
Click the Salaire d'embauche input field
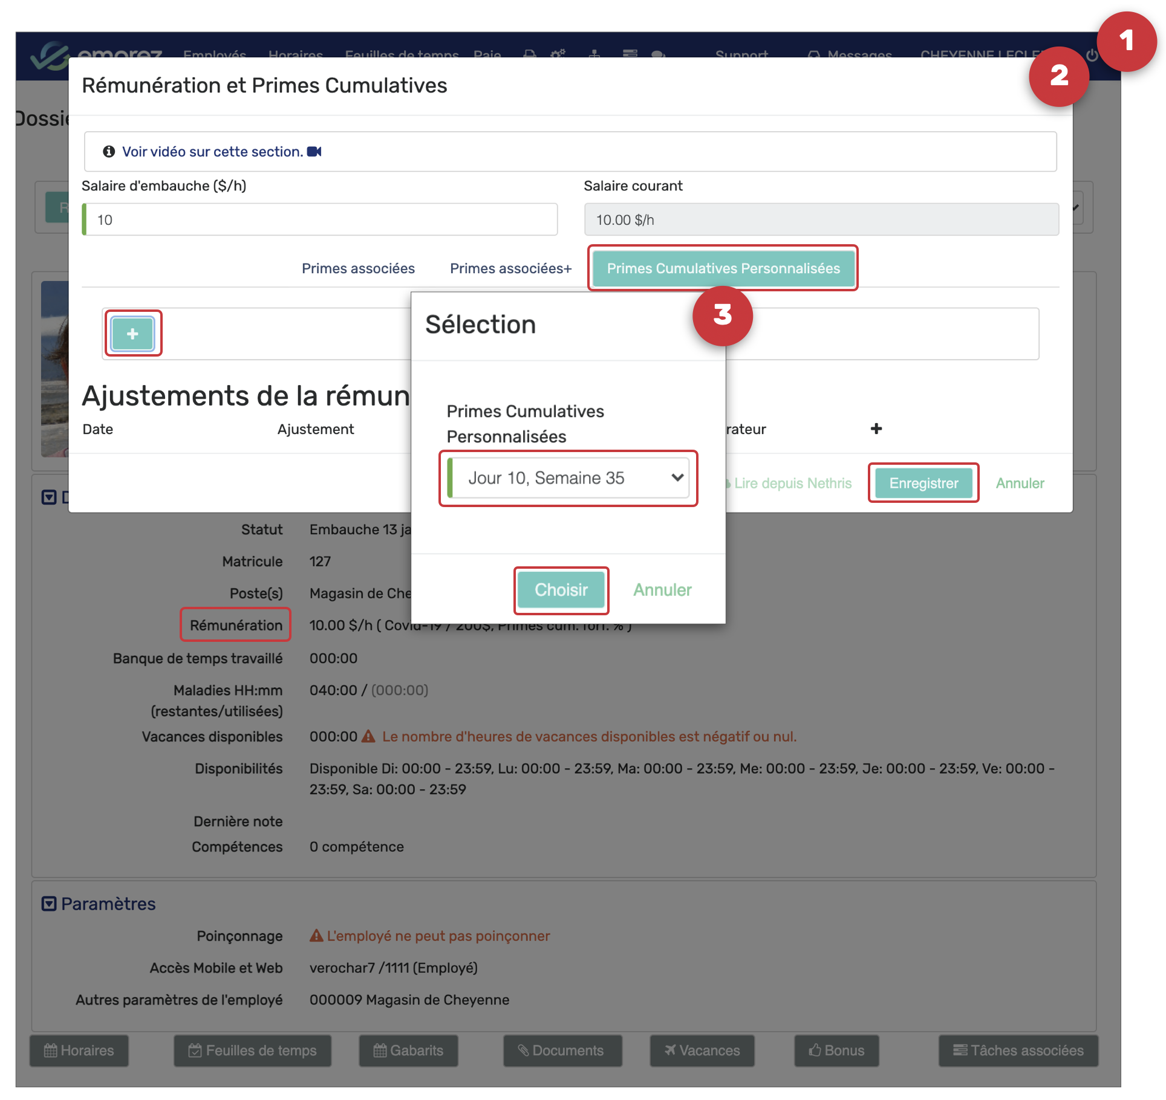[x=321, y=220]
